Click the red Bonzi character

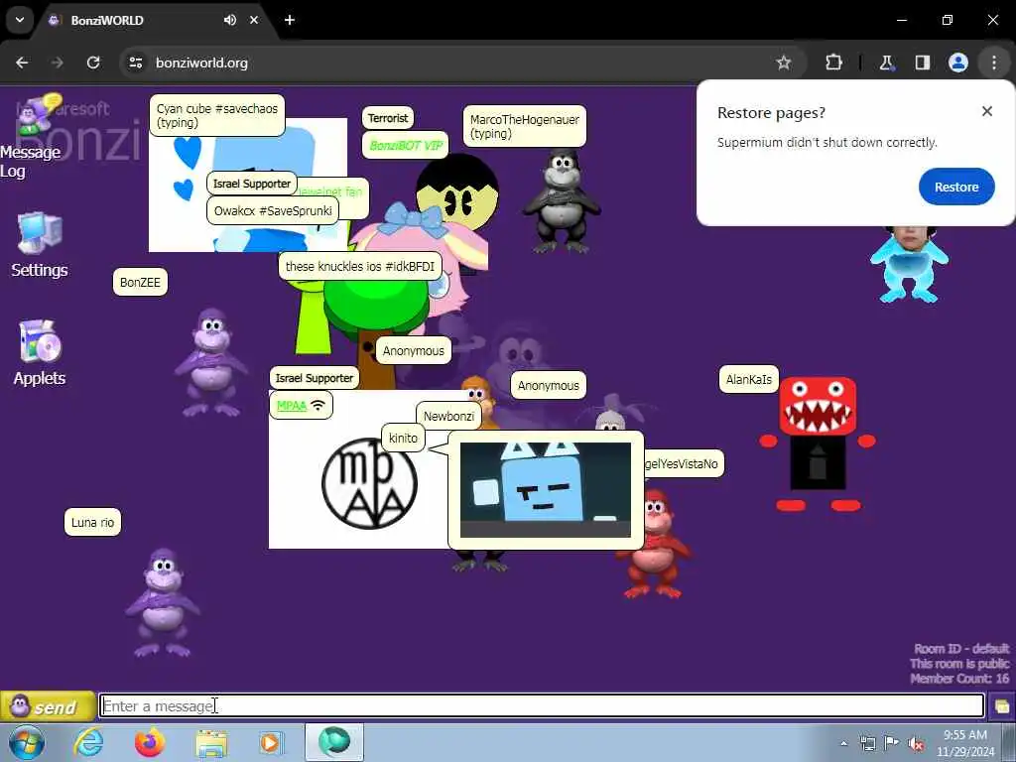click(x=656, y=545)
